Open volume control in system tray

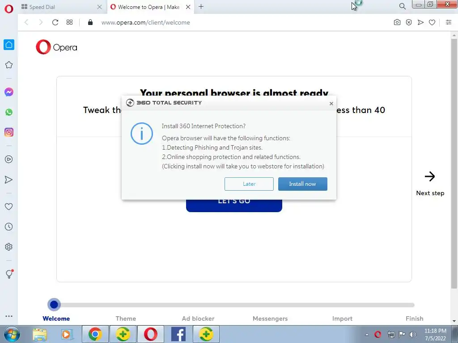(412, 335)
